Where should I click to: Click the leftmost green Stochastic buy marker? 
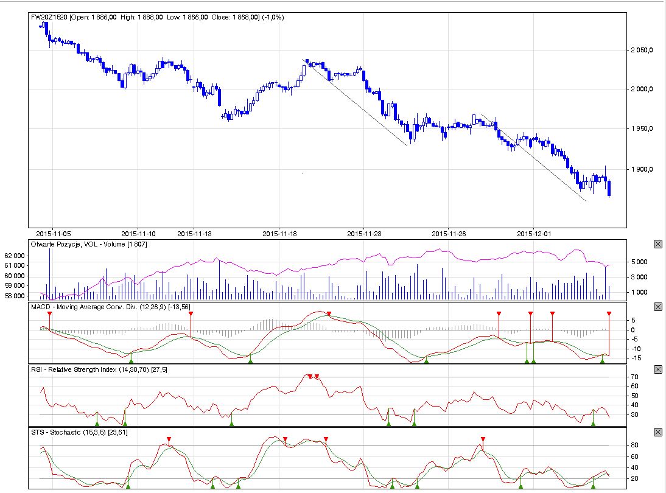[x=128, y=486]
